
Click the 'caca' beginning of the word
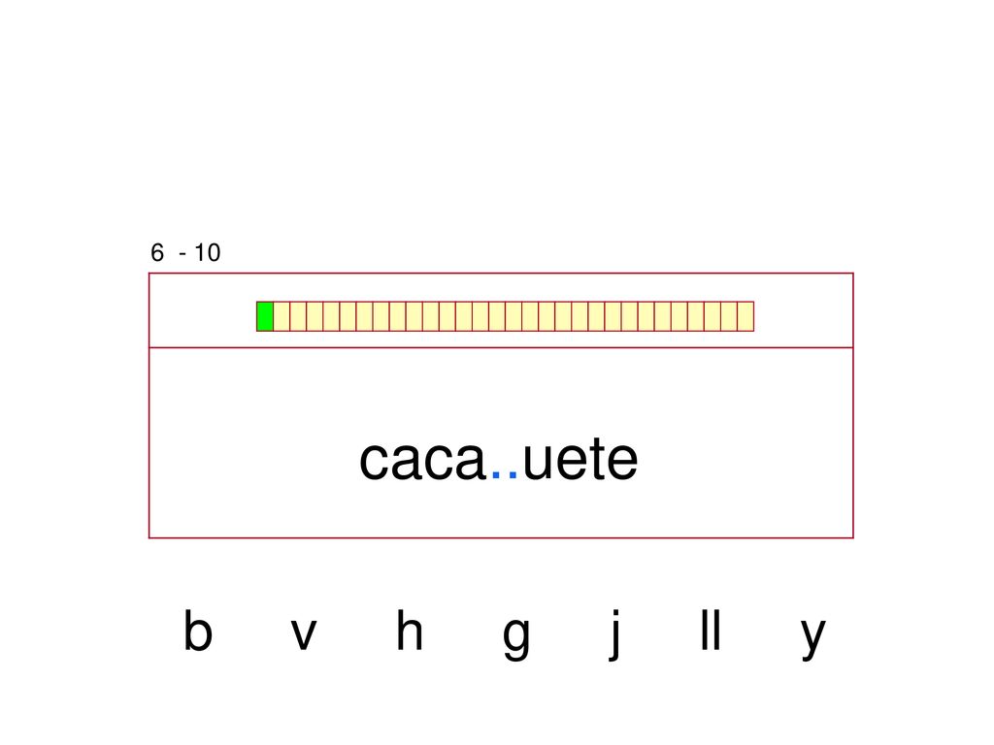pos(423,459)
